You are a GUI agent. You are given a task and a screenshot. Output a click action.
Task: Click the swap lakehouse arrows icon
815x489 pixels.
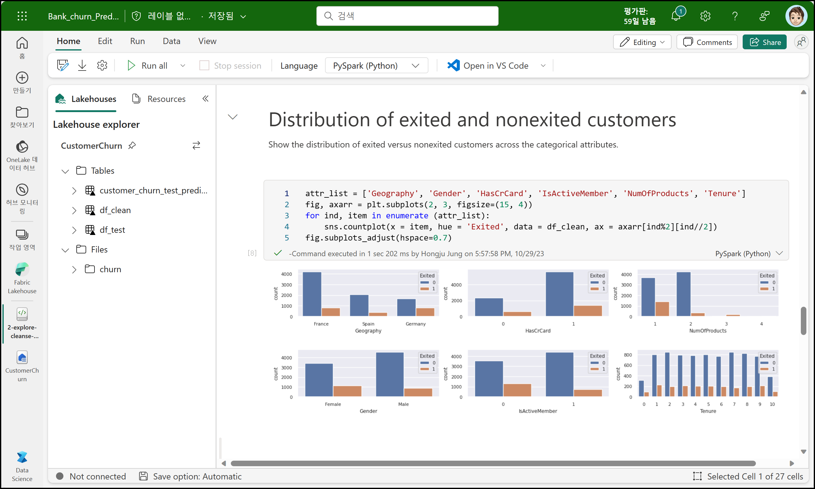pos(196,145)
